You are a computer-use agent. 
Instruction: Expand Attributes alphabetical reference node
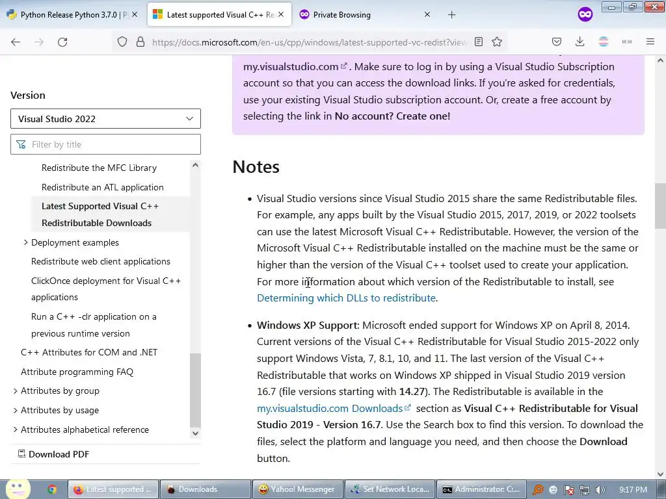tap(16, 429)
